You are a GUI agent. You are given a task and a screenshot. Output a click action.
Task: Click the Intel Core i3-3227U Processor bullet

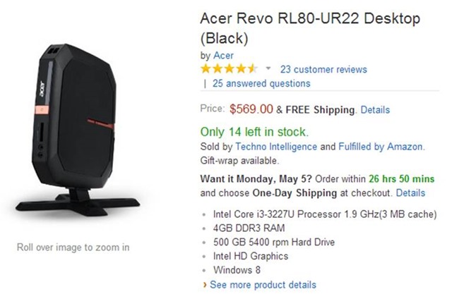click(x=325, y=214)
